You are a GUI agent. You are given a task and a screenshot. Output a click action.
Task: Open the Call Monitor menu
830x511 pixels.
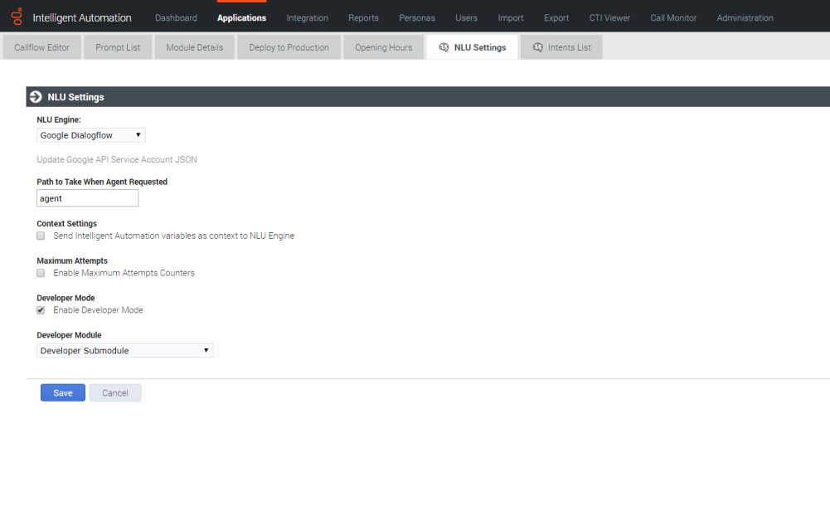(673, 17)
